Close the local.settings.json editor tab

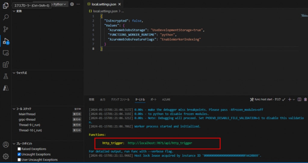click(120, 4)
